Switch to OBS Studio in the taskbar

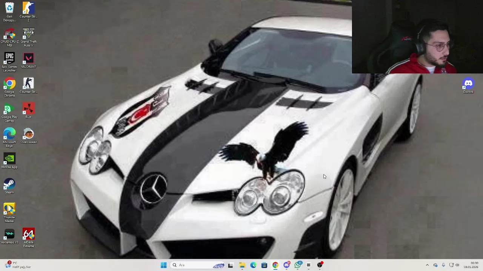[320, 265]
